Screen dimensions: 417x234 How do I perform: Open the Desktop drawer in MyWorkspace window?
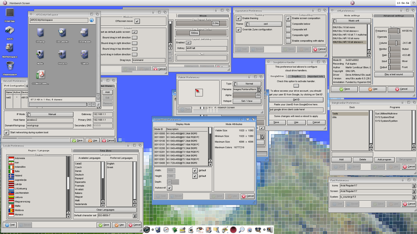(x=40, y=33)
